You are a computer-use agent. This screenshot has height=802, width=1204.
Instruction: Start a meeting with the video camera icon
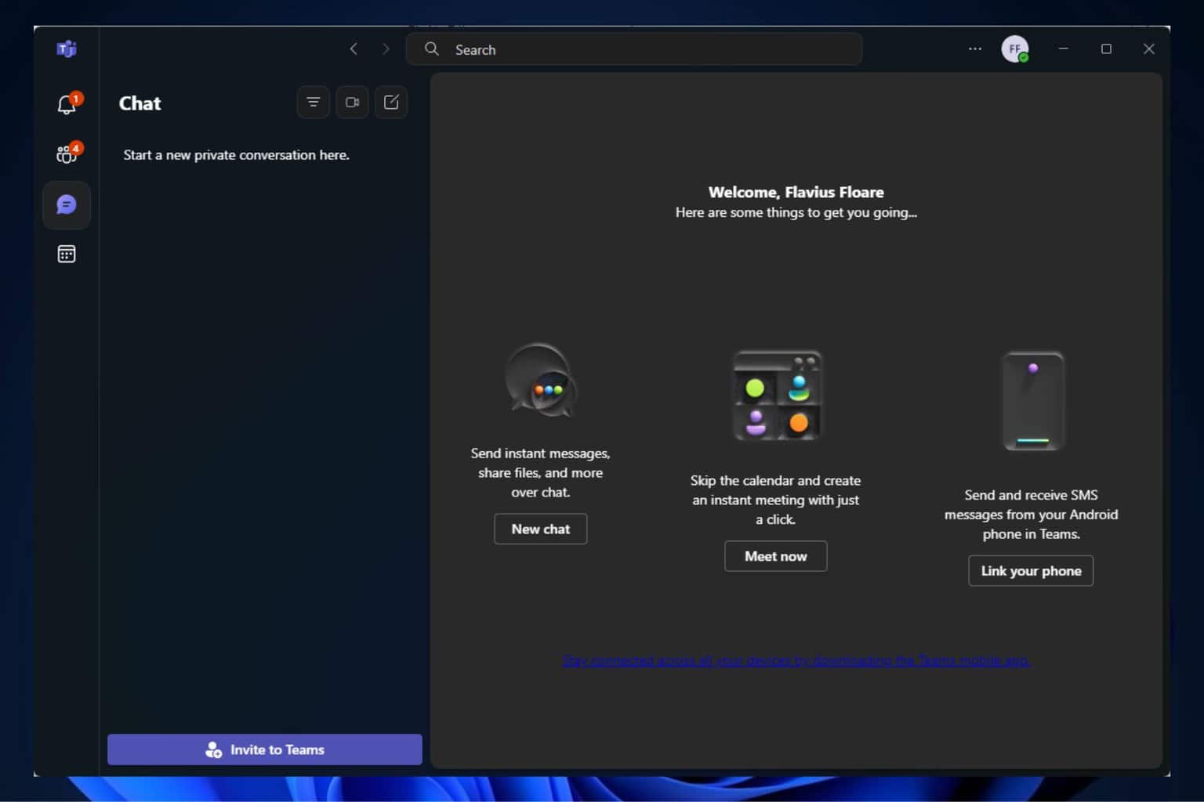tap(352, 103)
